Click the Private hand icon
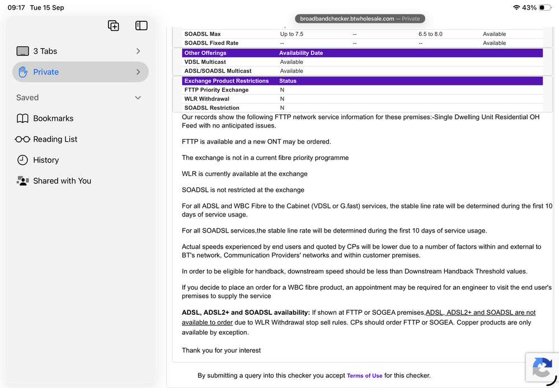 (x=23, y=72)
